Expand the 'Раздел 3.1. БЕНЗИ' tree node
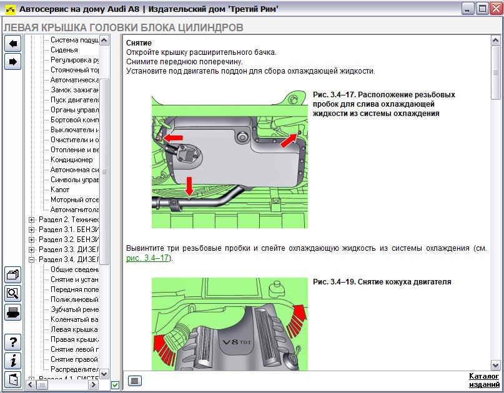Viewport: 504px width, 393px height. coord(31,230)
